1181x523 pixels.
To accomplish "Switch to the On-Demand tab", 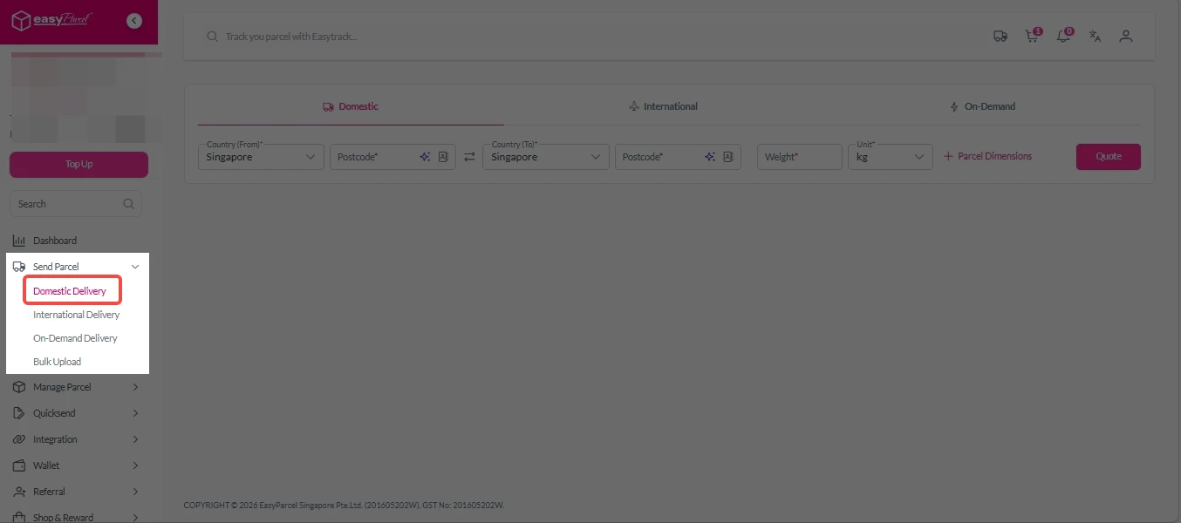I will coord(982,106).
